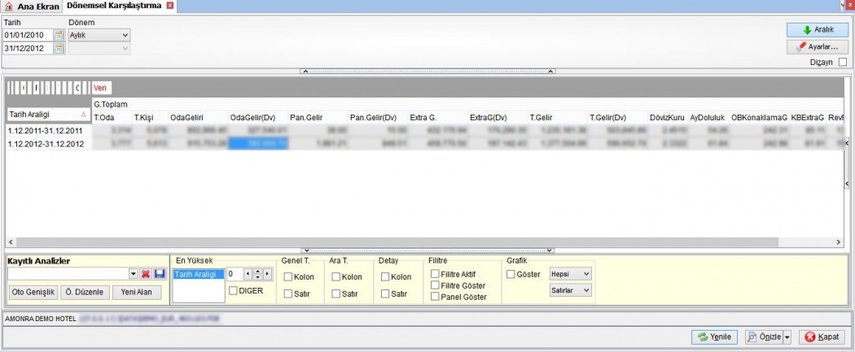Click grid scrollbar left arrow
Viewport: 855px width, 352px height.
11,242
